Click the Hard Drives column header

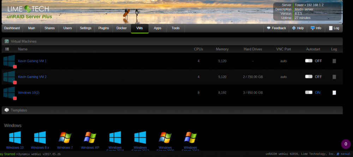(253, 49)
